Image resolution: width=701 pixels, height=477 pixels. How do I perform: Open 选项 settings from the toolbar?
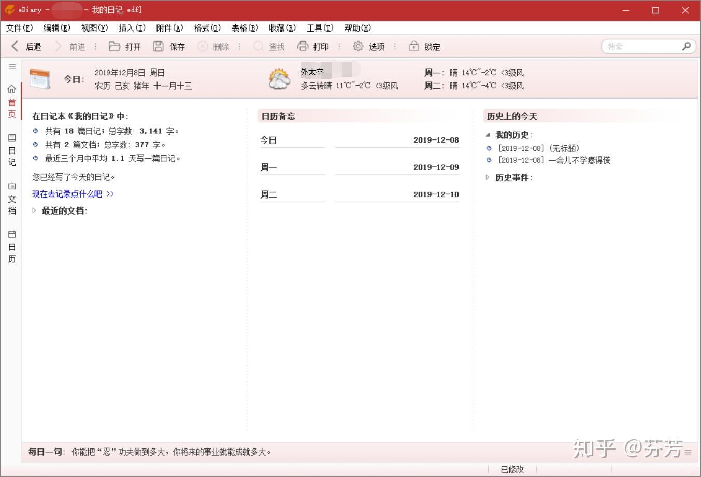tap(369, 46)
